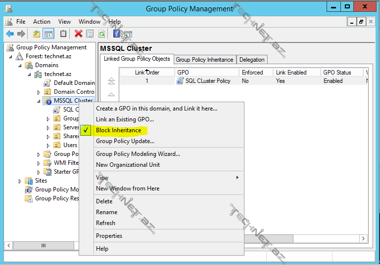Click the SQL CLuster Policy GPO icon

click(x=180, y=81)
